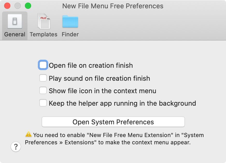
Task: Select the Finder pane icon
Action: (70, 25)
